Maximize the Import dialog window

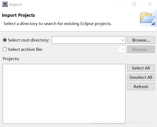[134, 4]
